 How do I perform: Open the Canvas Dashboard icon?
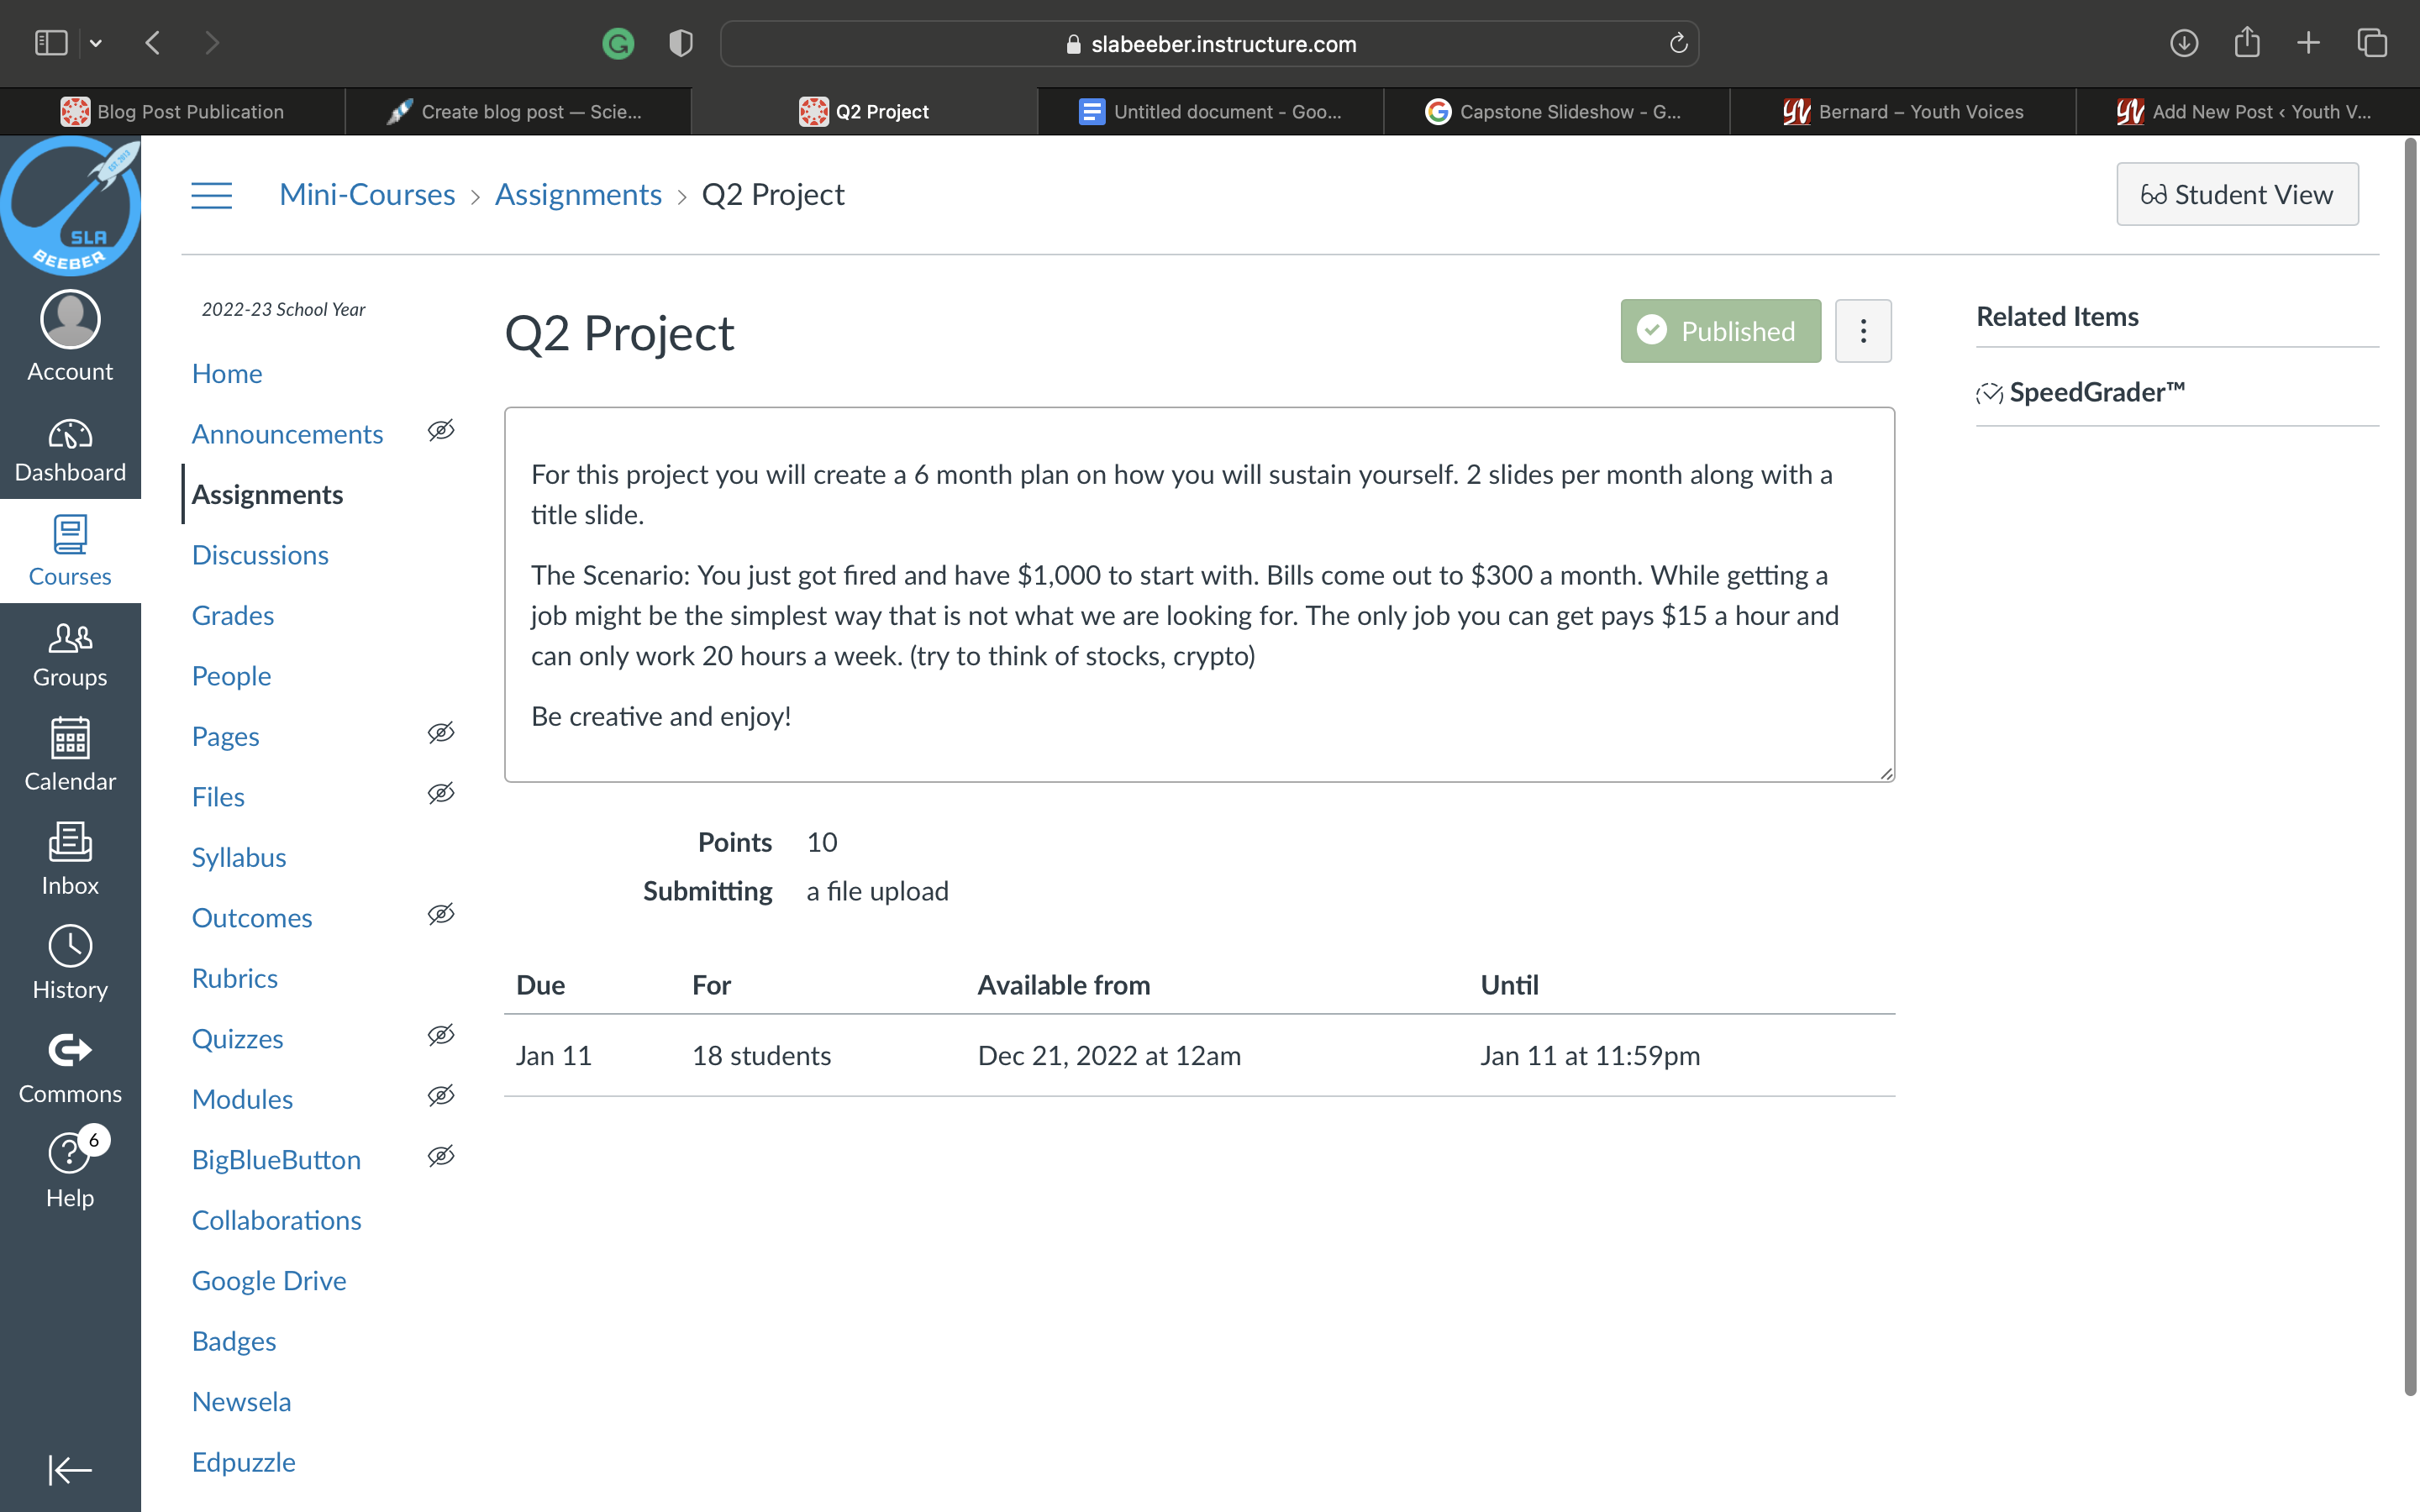point(70,450)
